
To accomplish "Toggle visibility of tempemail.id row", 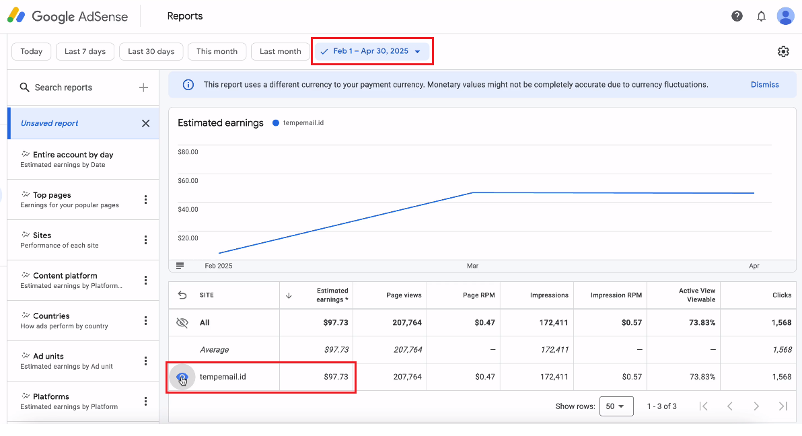I will (x=182, y=377).
